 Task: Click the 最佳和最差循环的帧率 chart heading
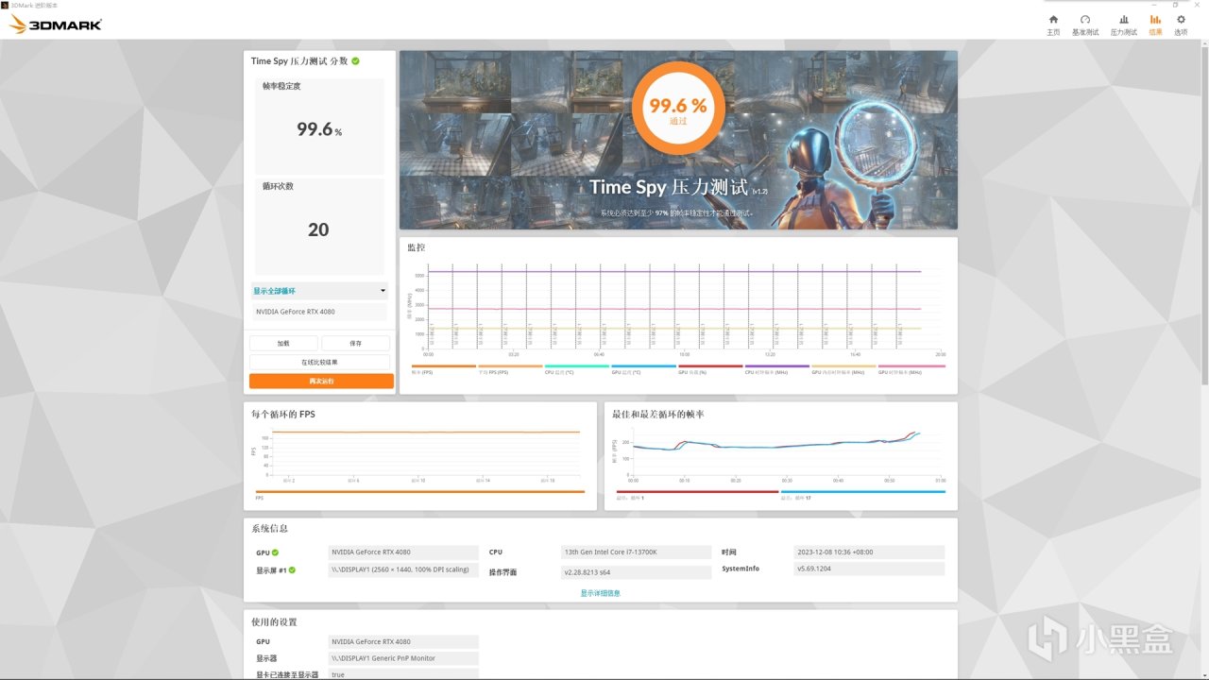click(x=658, y=414)
